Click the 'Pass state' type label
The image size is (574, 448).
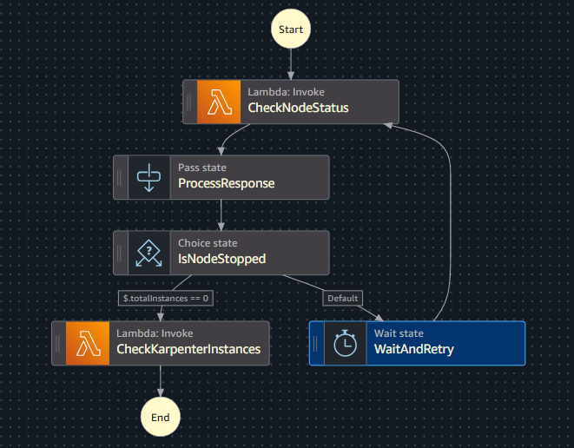202,168
